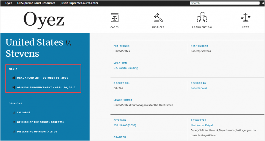Click respondent name Robert J. Stevens
The width and height of the screenshot is (265, 141).
pos(201,51)
